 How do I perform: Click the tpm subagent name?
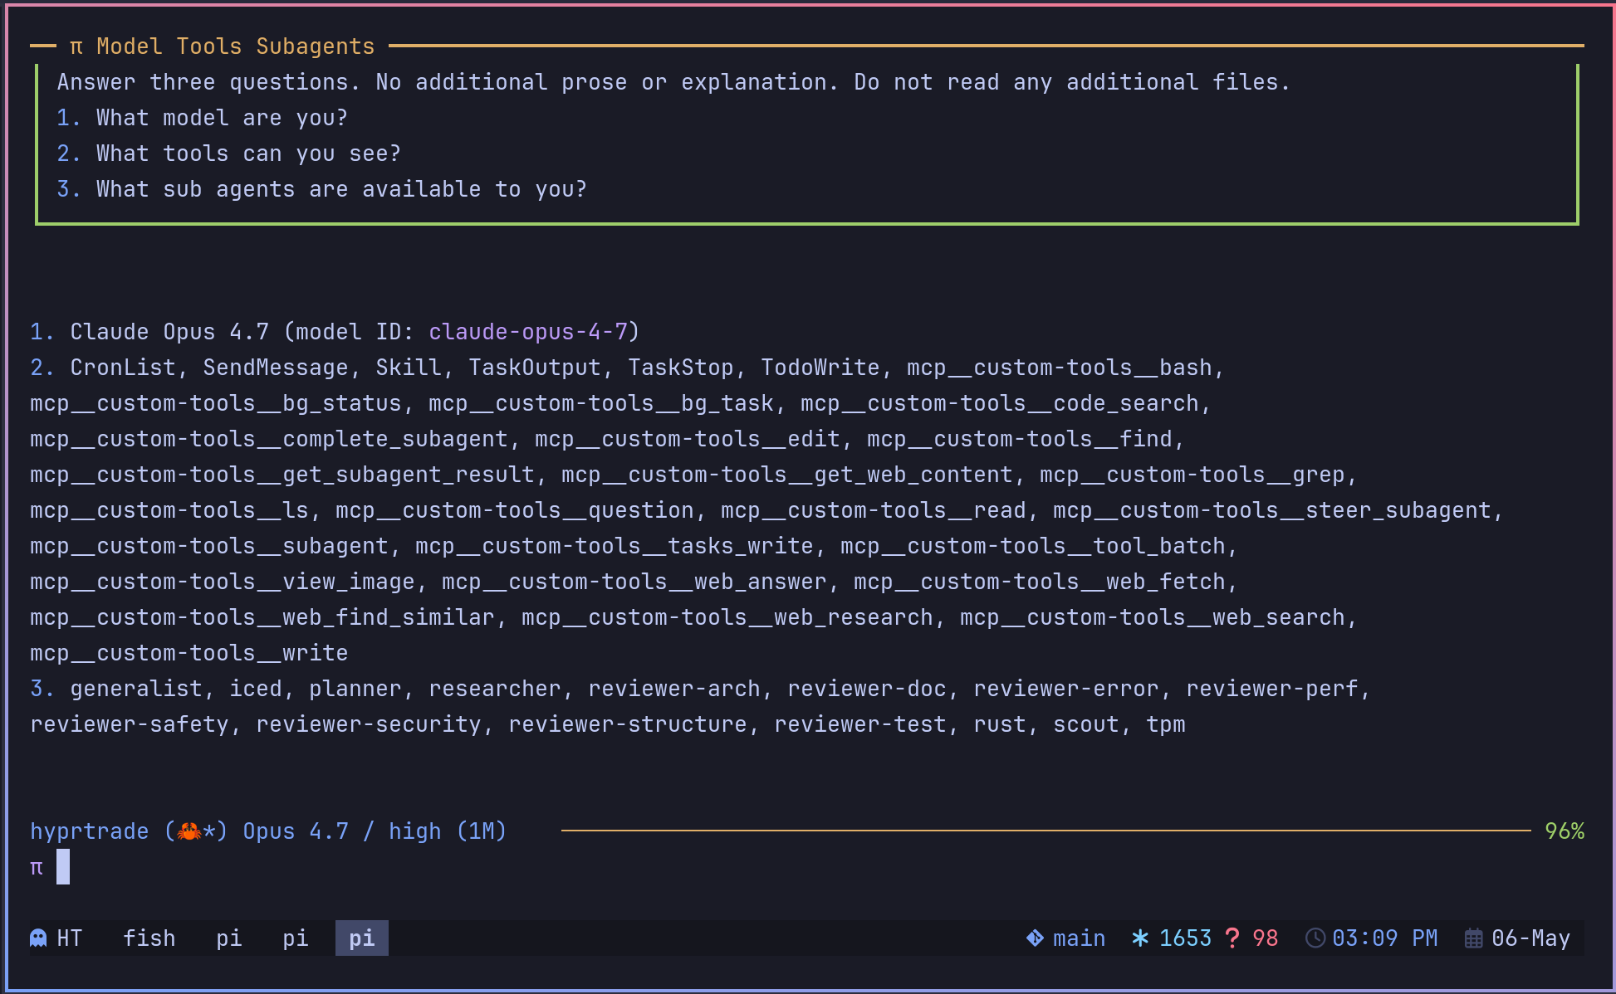1166,724
